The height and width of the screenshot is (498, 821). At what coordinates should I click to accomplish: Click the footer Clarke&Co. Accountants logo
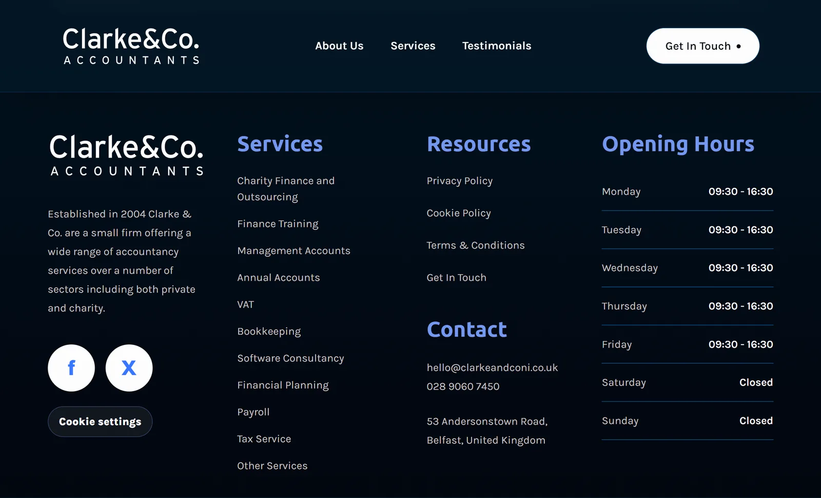coord(127,156)
